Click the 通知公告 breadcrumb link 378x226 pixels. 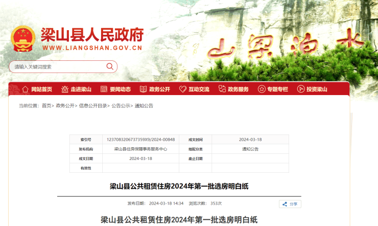pyautogui.click(x=144, y=106)
